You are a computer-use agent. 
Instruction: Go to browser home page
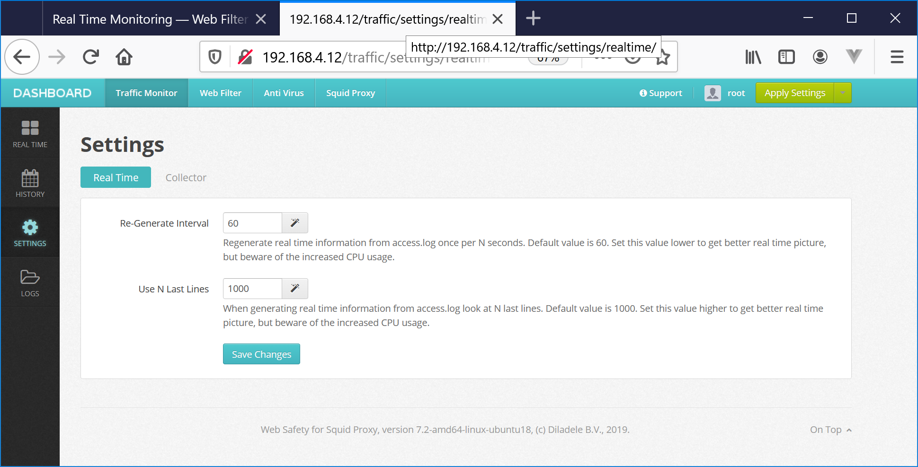point(124,57)
